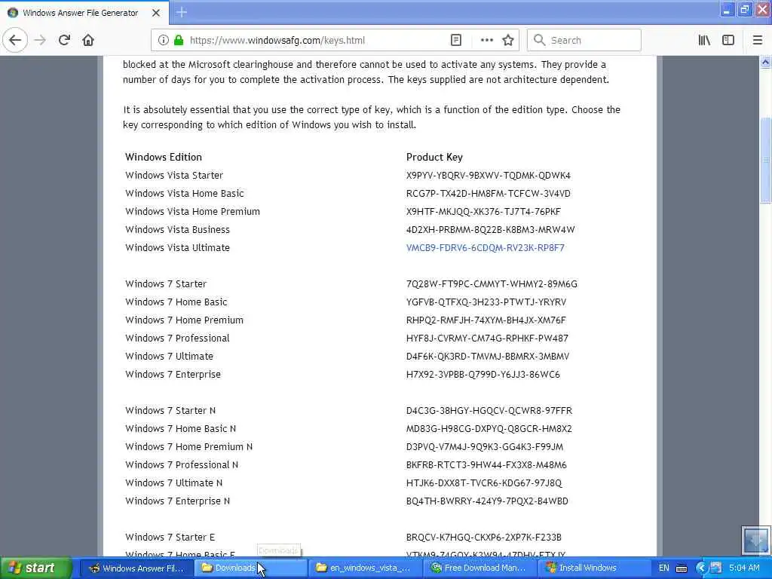Click the Windows Vista Business key

[490, 230]
